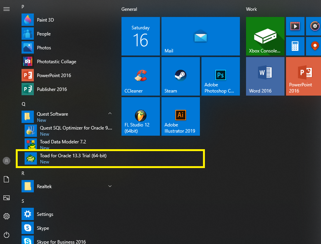Open the Calculator small tile
This screenshot has width=321, height=244.
(295, 46)
